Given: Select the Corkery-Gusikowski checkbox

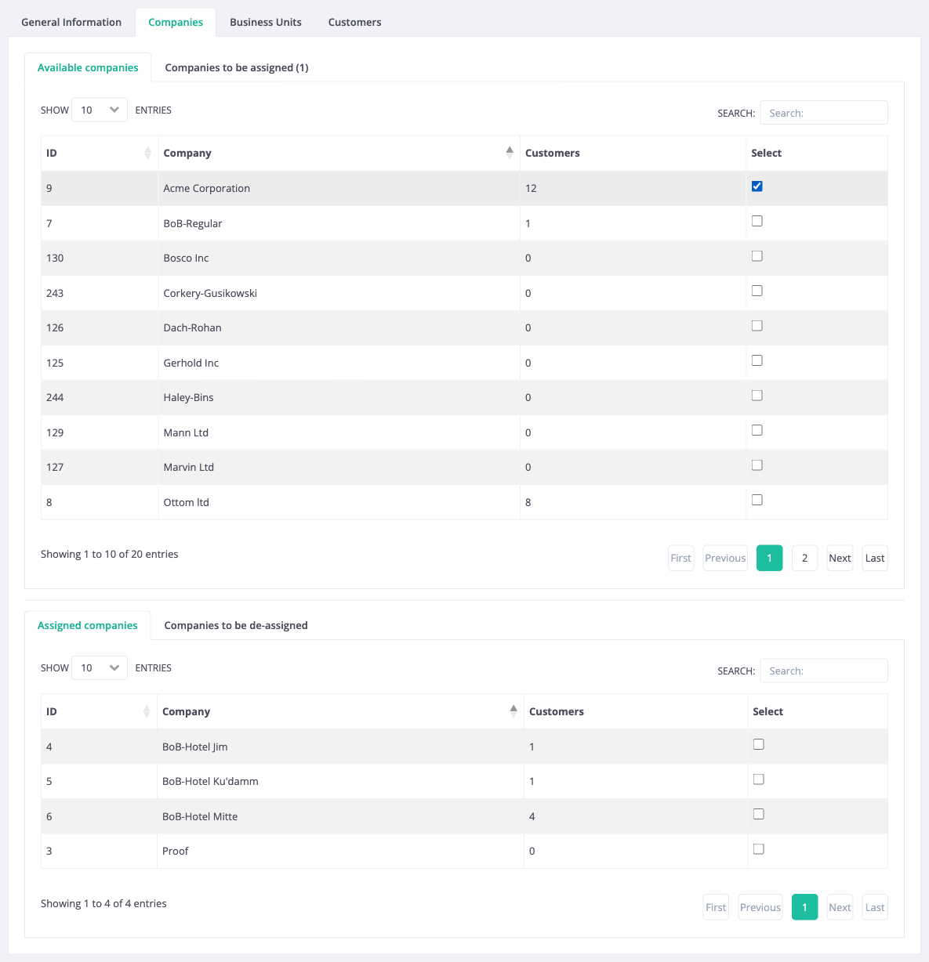Looking at the screenshot, I should [x=757, y=291].
